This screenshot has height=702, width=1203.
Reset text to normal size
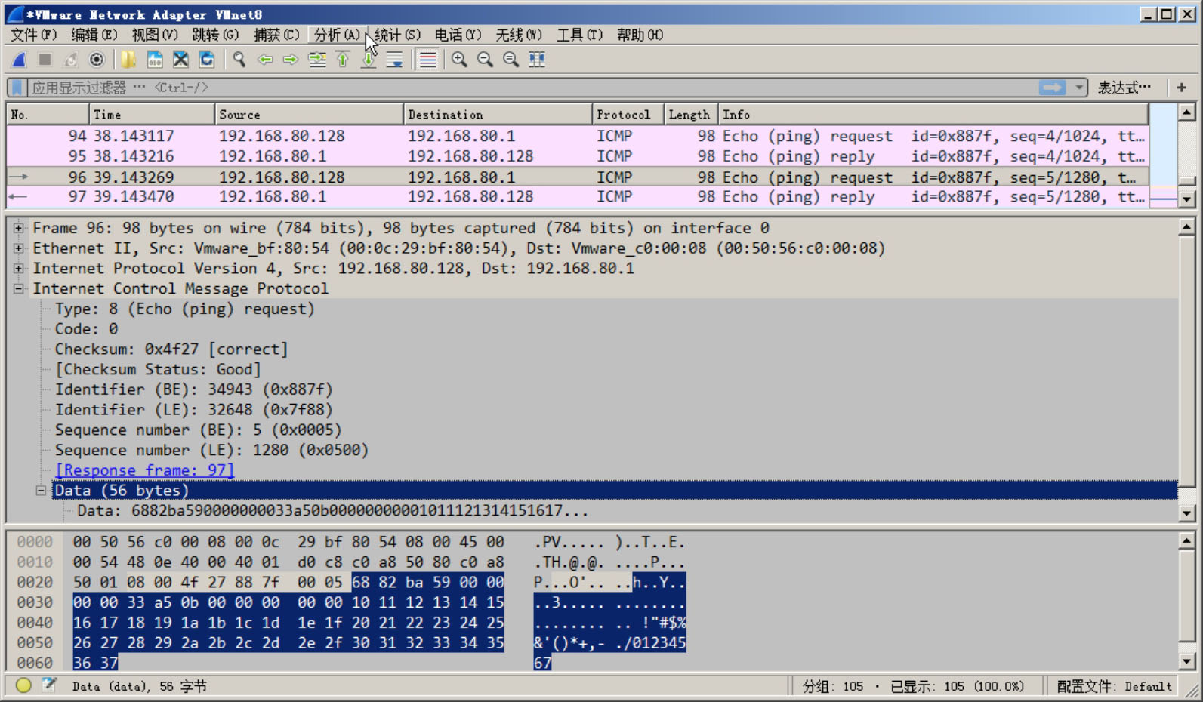(511, 60)
